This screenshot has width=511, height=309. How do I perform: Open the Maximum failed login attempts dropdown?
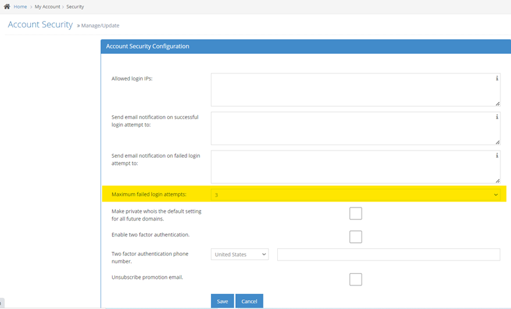coord(355,194)
